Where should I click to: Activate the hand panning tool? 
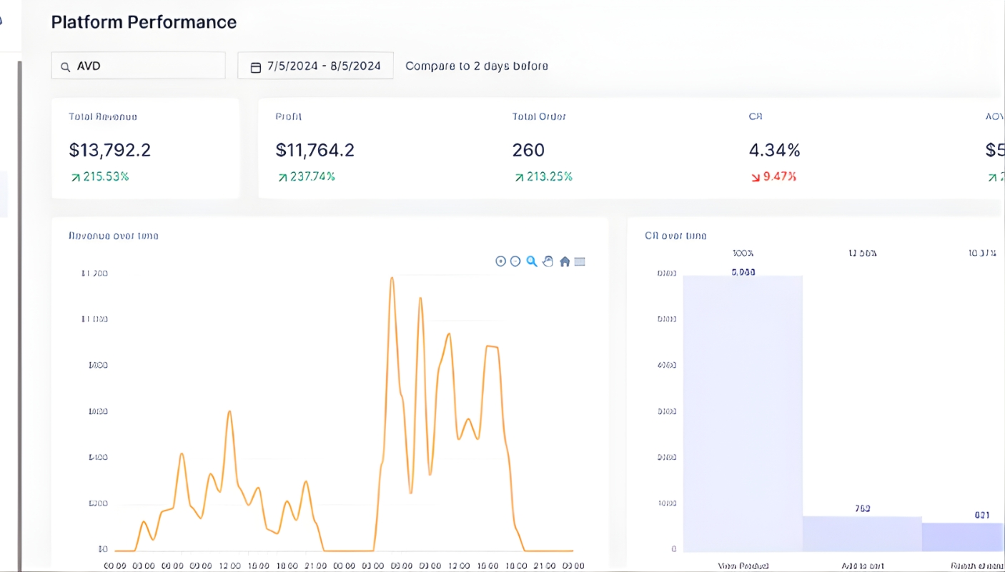548,261
